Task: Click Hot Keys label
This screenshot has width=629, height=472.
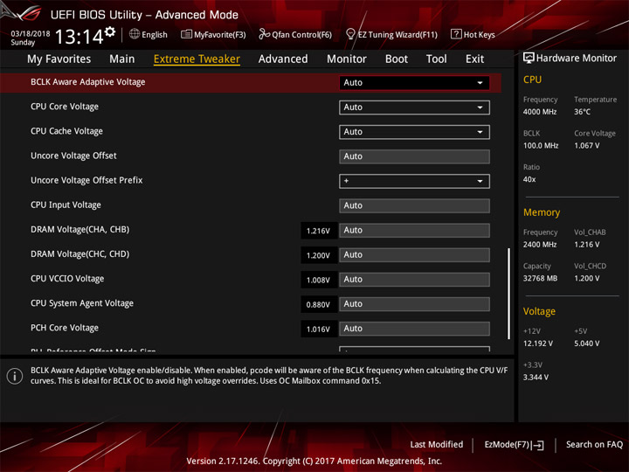Action: click(x=479, y=34)
